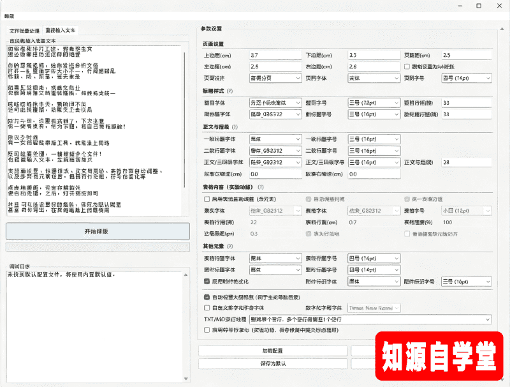Click the settings panel scroll-up arrow
The width and height of the screenshot is (510, 387).
tap(502, 29)
